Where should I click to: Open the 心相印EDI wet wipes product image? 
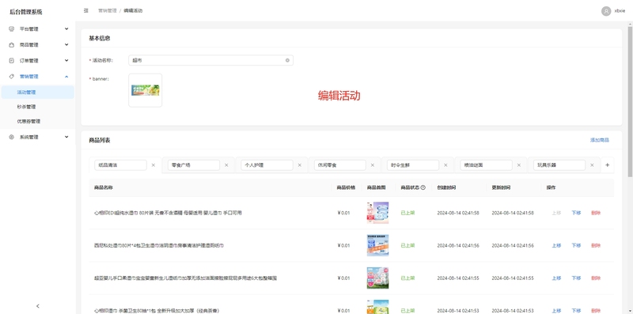point(378,213)
